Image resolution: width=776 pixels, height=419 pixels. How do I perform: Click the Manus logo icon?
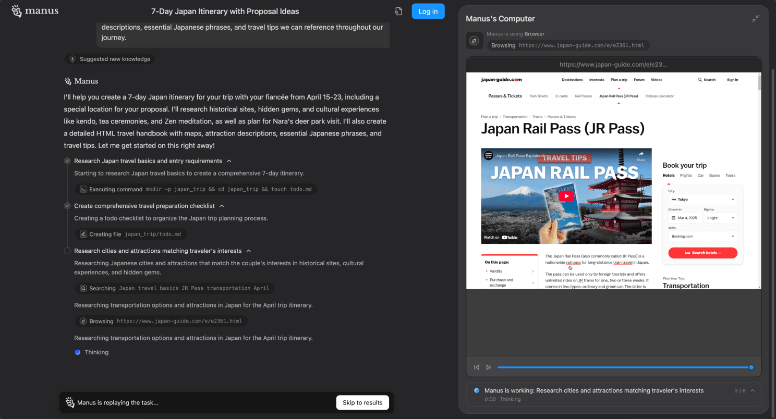pos(17,11)
